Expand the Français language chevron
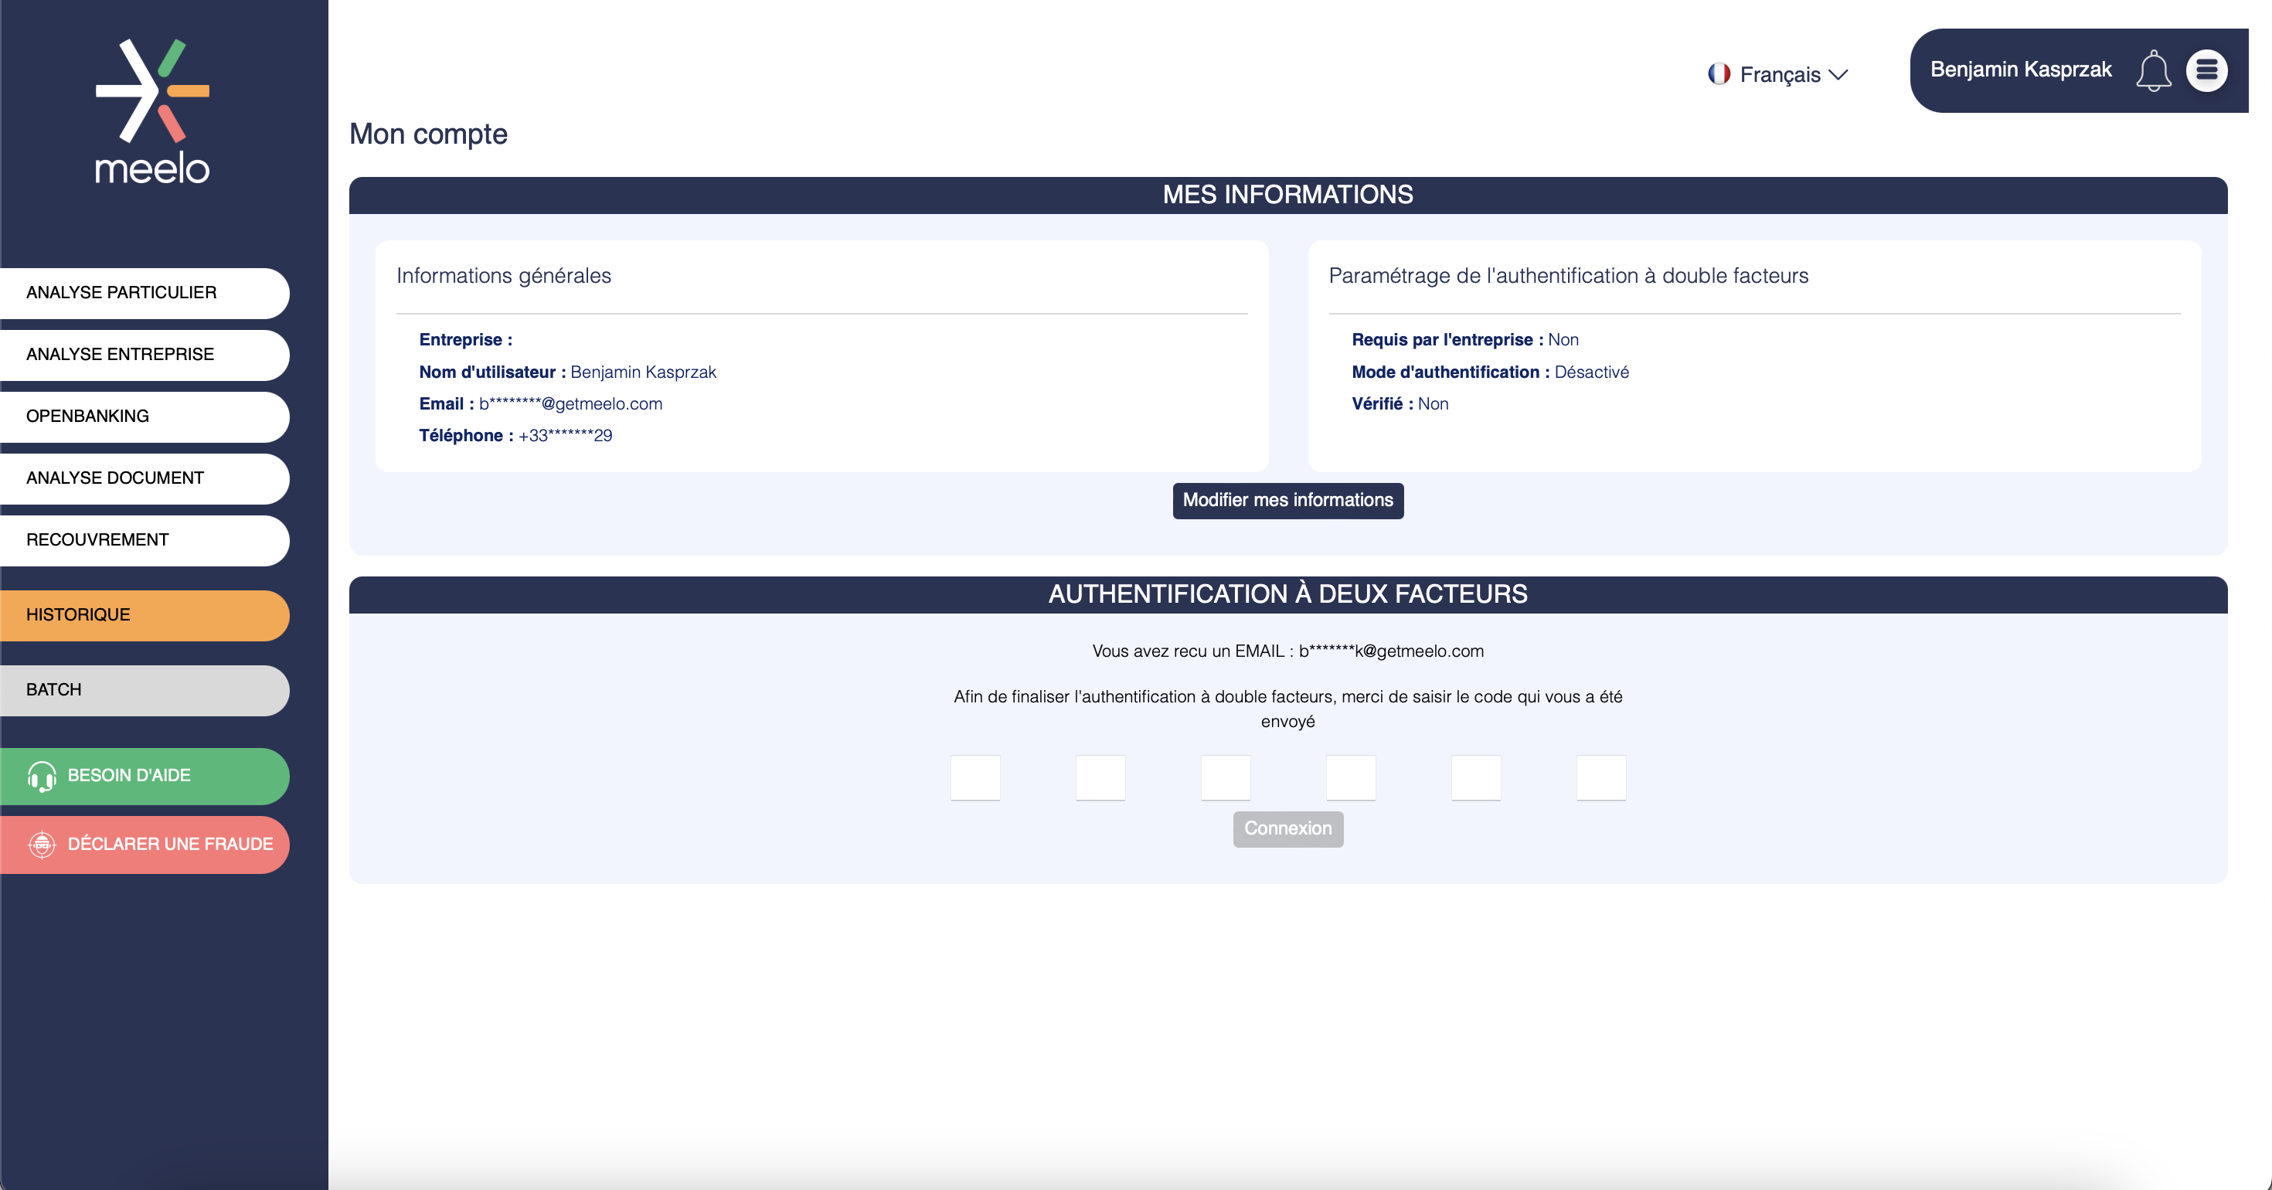The height and width of the screenshot is (1190, 2272). click(1838, 75)
